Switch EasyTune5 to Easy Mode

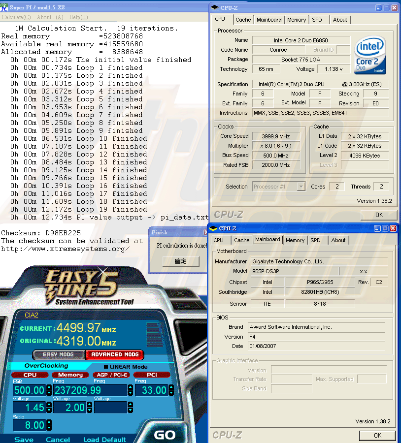pos(59,354)
